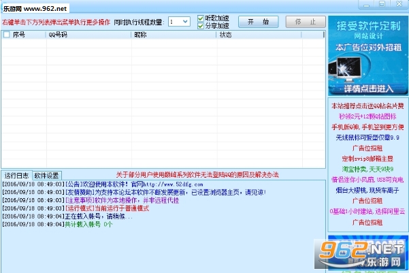Click the broken monitor ad image
The height and width of the screenshot is (273, 409).
346,69
